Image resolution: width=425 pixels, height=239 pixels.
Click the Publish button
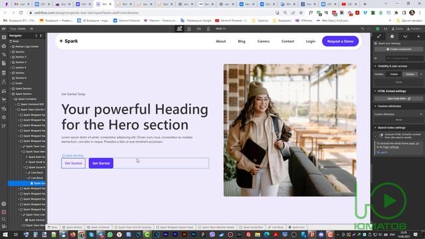[x=414, y=29]
